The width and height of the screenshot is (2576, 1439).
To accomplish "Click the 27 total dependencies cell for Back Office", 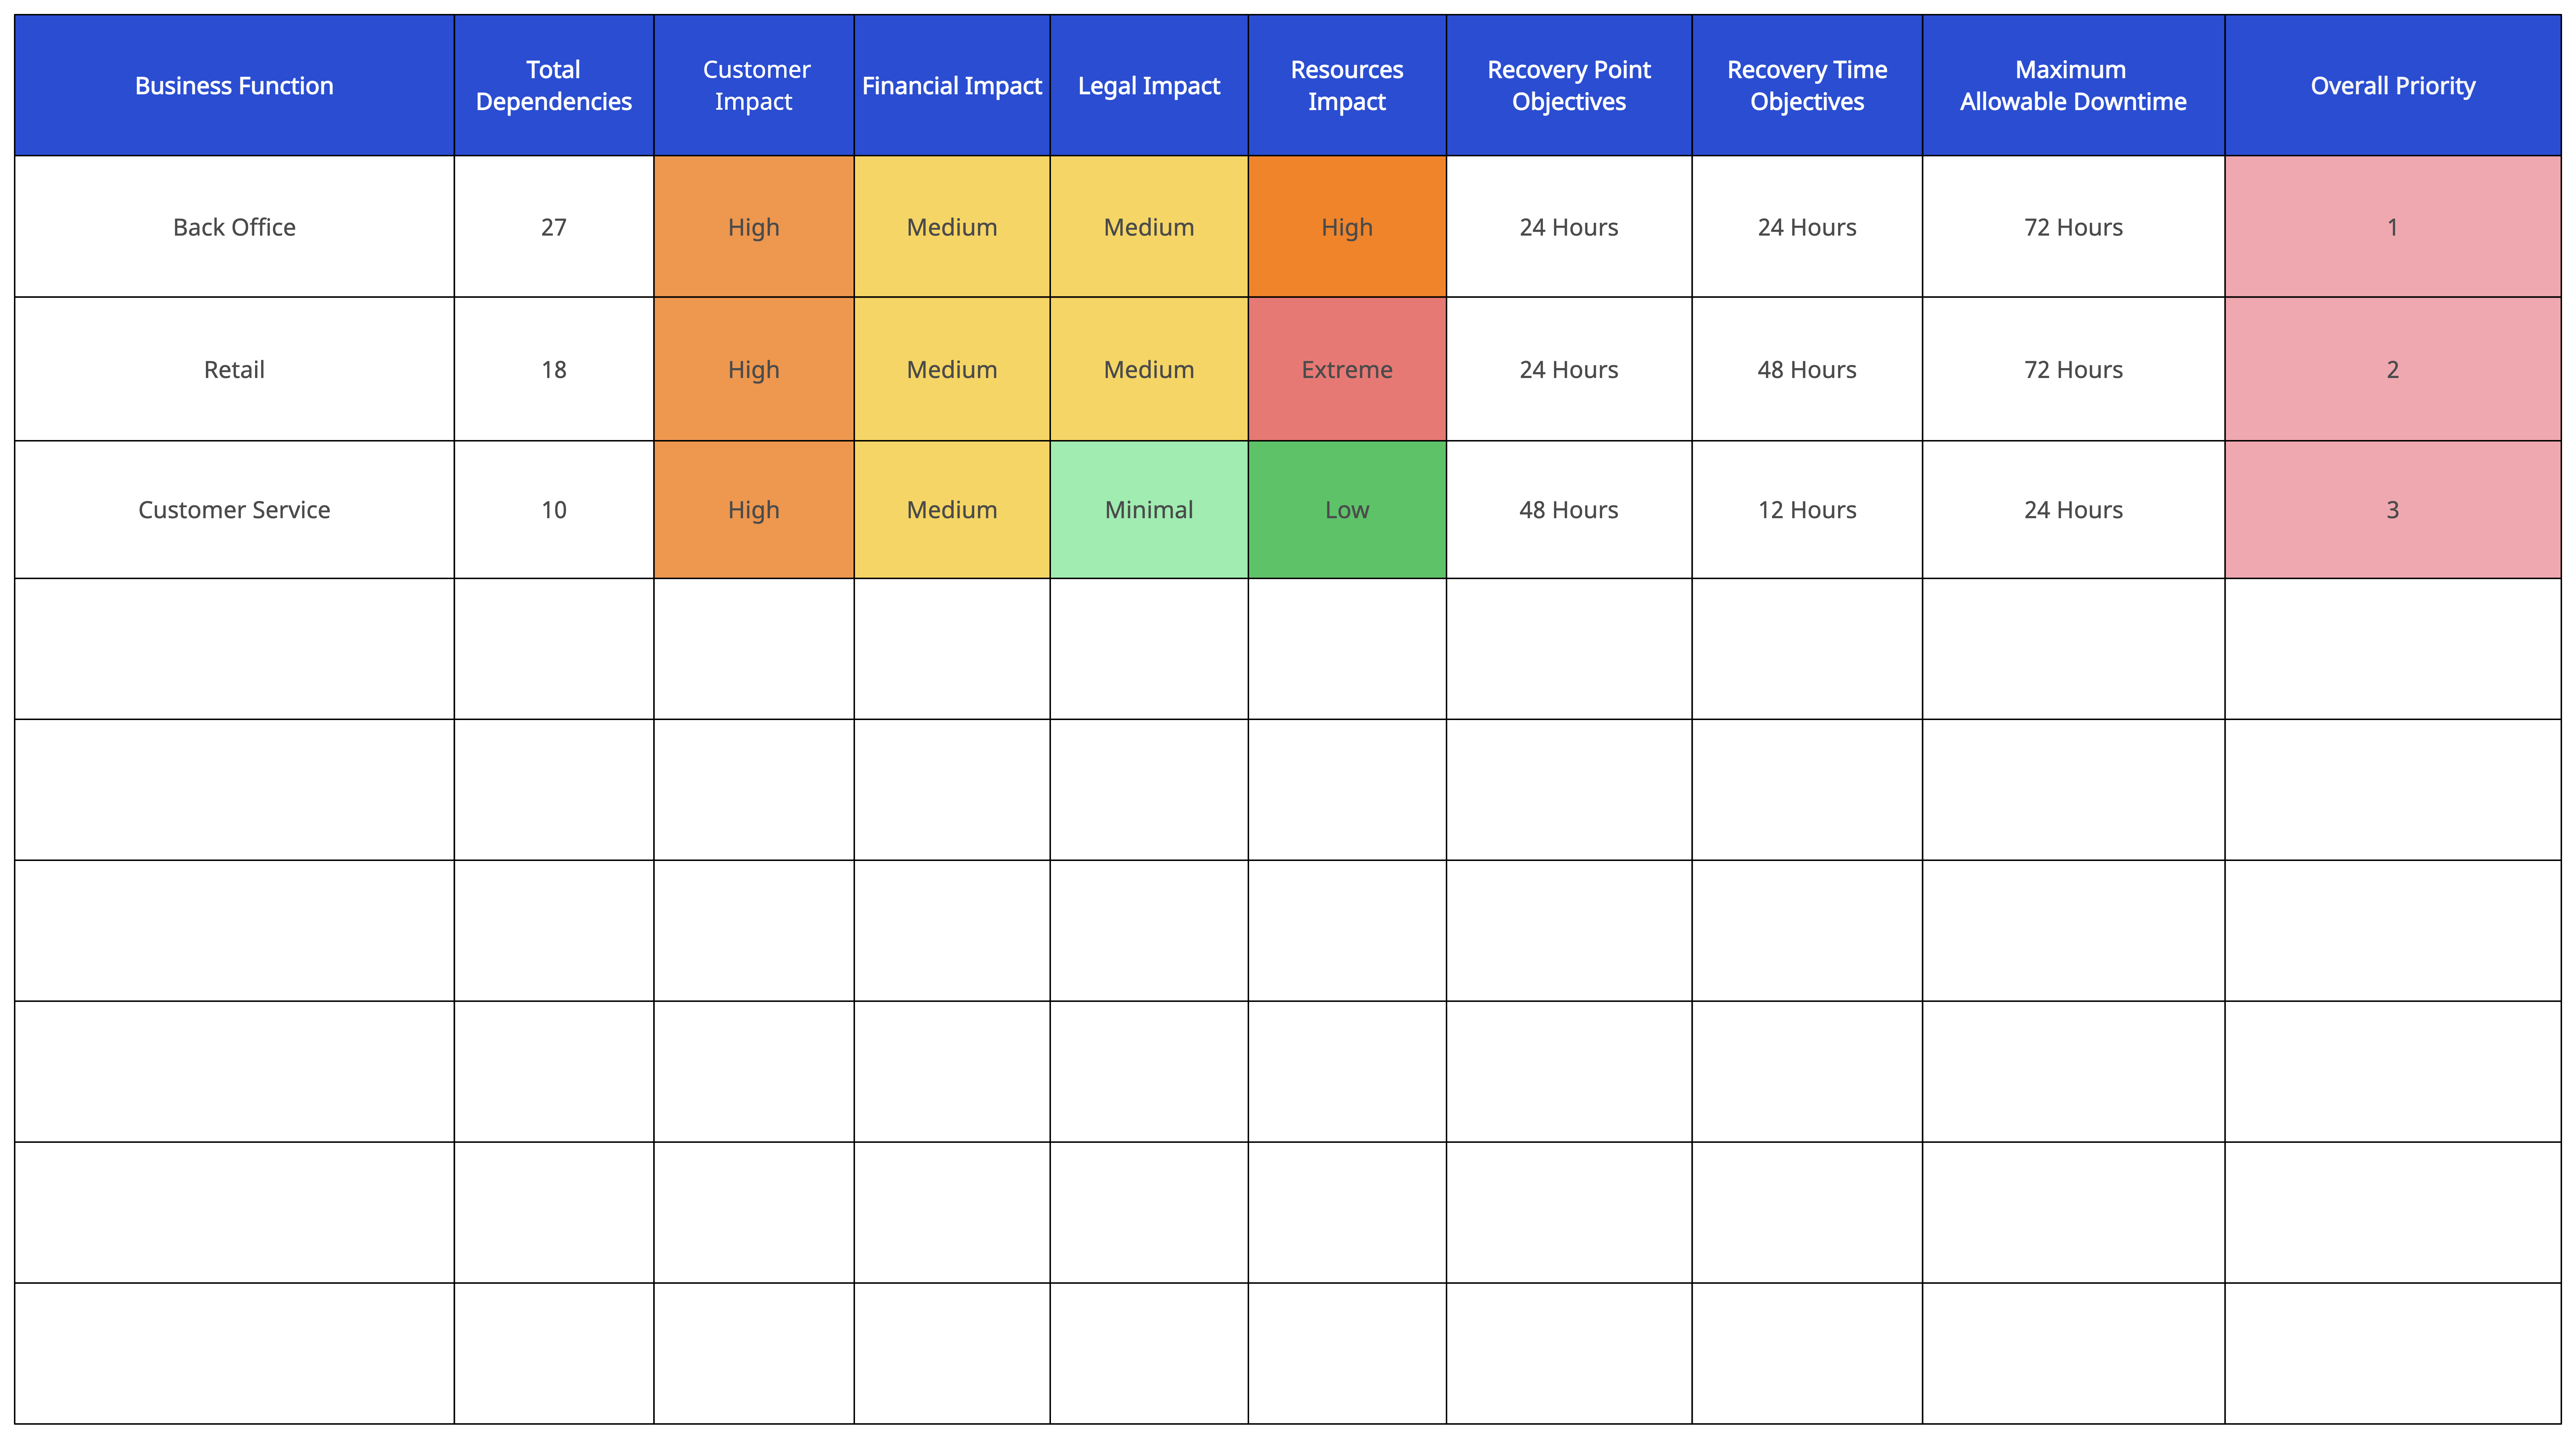I will pyautogui.click(x=556, y=226).
